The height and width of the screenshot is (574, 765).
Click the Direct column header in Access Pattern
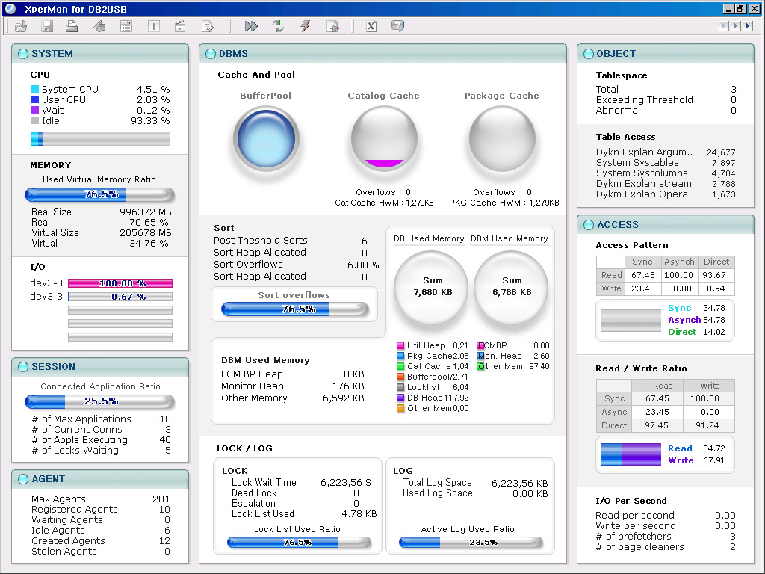point(716,262)
